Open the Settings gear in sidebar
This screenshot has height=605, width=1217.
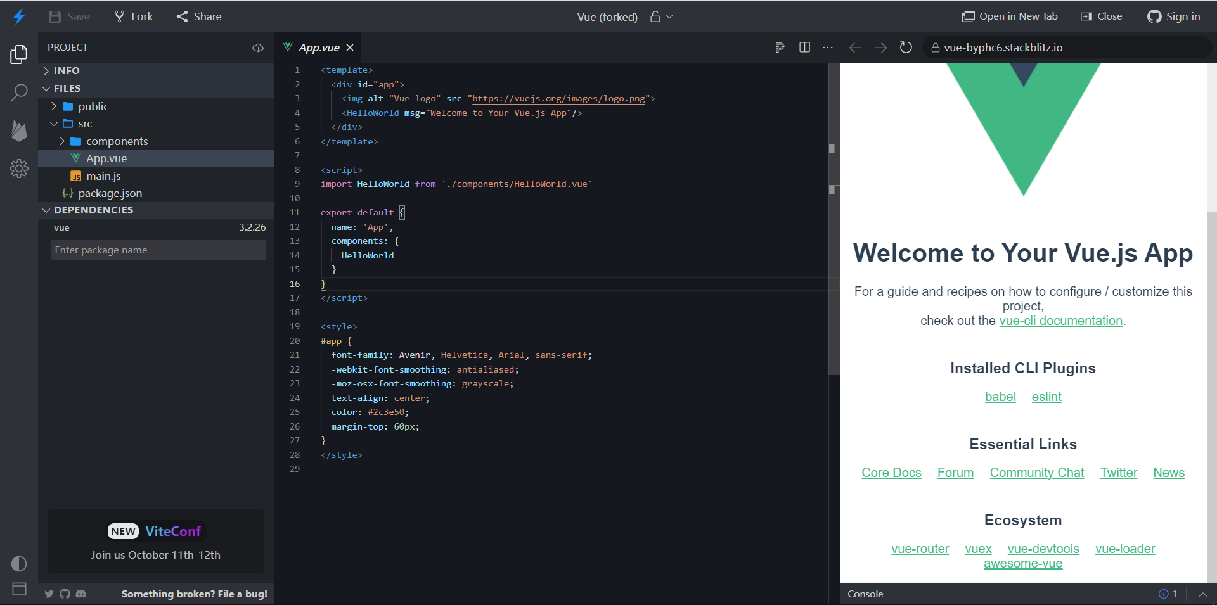click(x=19, y=169)
